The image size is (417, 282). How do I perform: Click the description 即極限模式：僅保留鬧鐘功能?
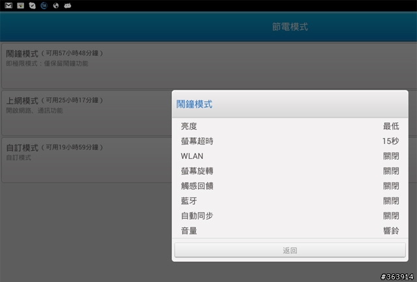(47, 64)
